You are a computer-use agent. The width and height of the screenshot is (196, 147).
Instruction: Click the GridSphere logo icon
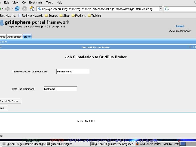tap(2, 23)
